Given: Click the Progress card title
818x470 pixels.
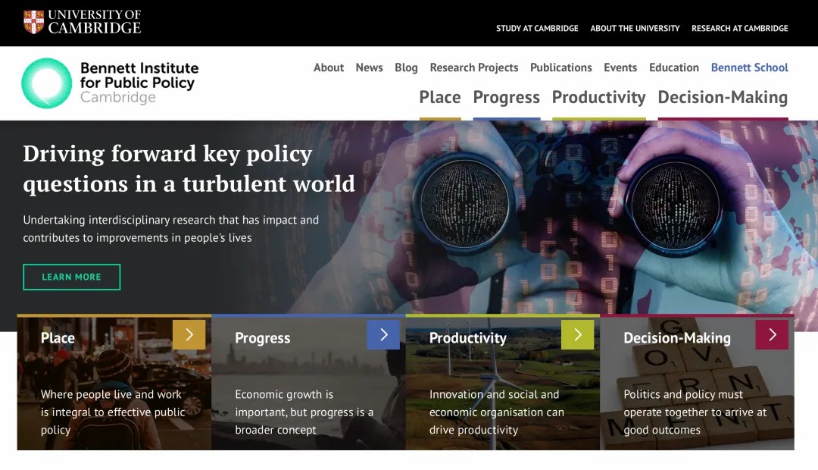Looking at the screenshot, I should click(x=262, y=338).
